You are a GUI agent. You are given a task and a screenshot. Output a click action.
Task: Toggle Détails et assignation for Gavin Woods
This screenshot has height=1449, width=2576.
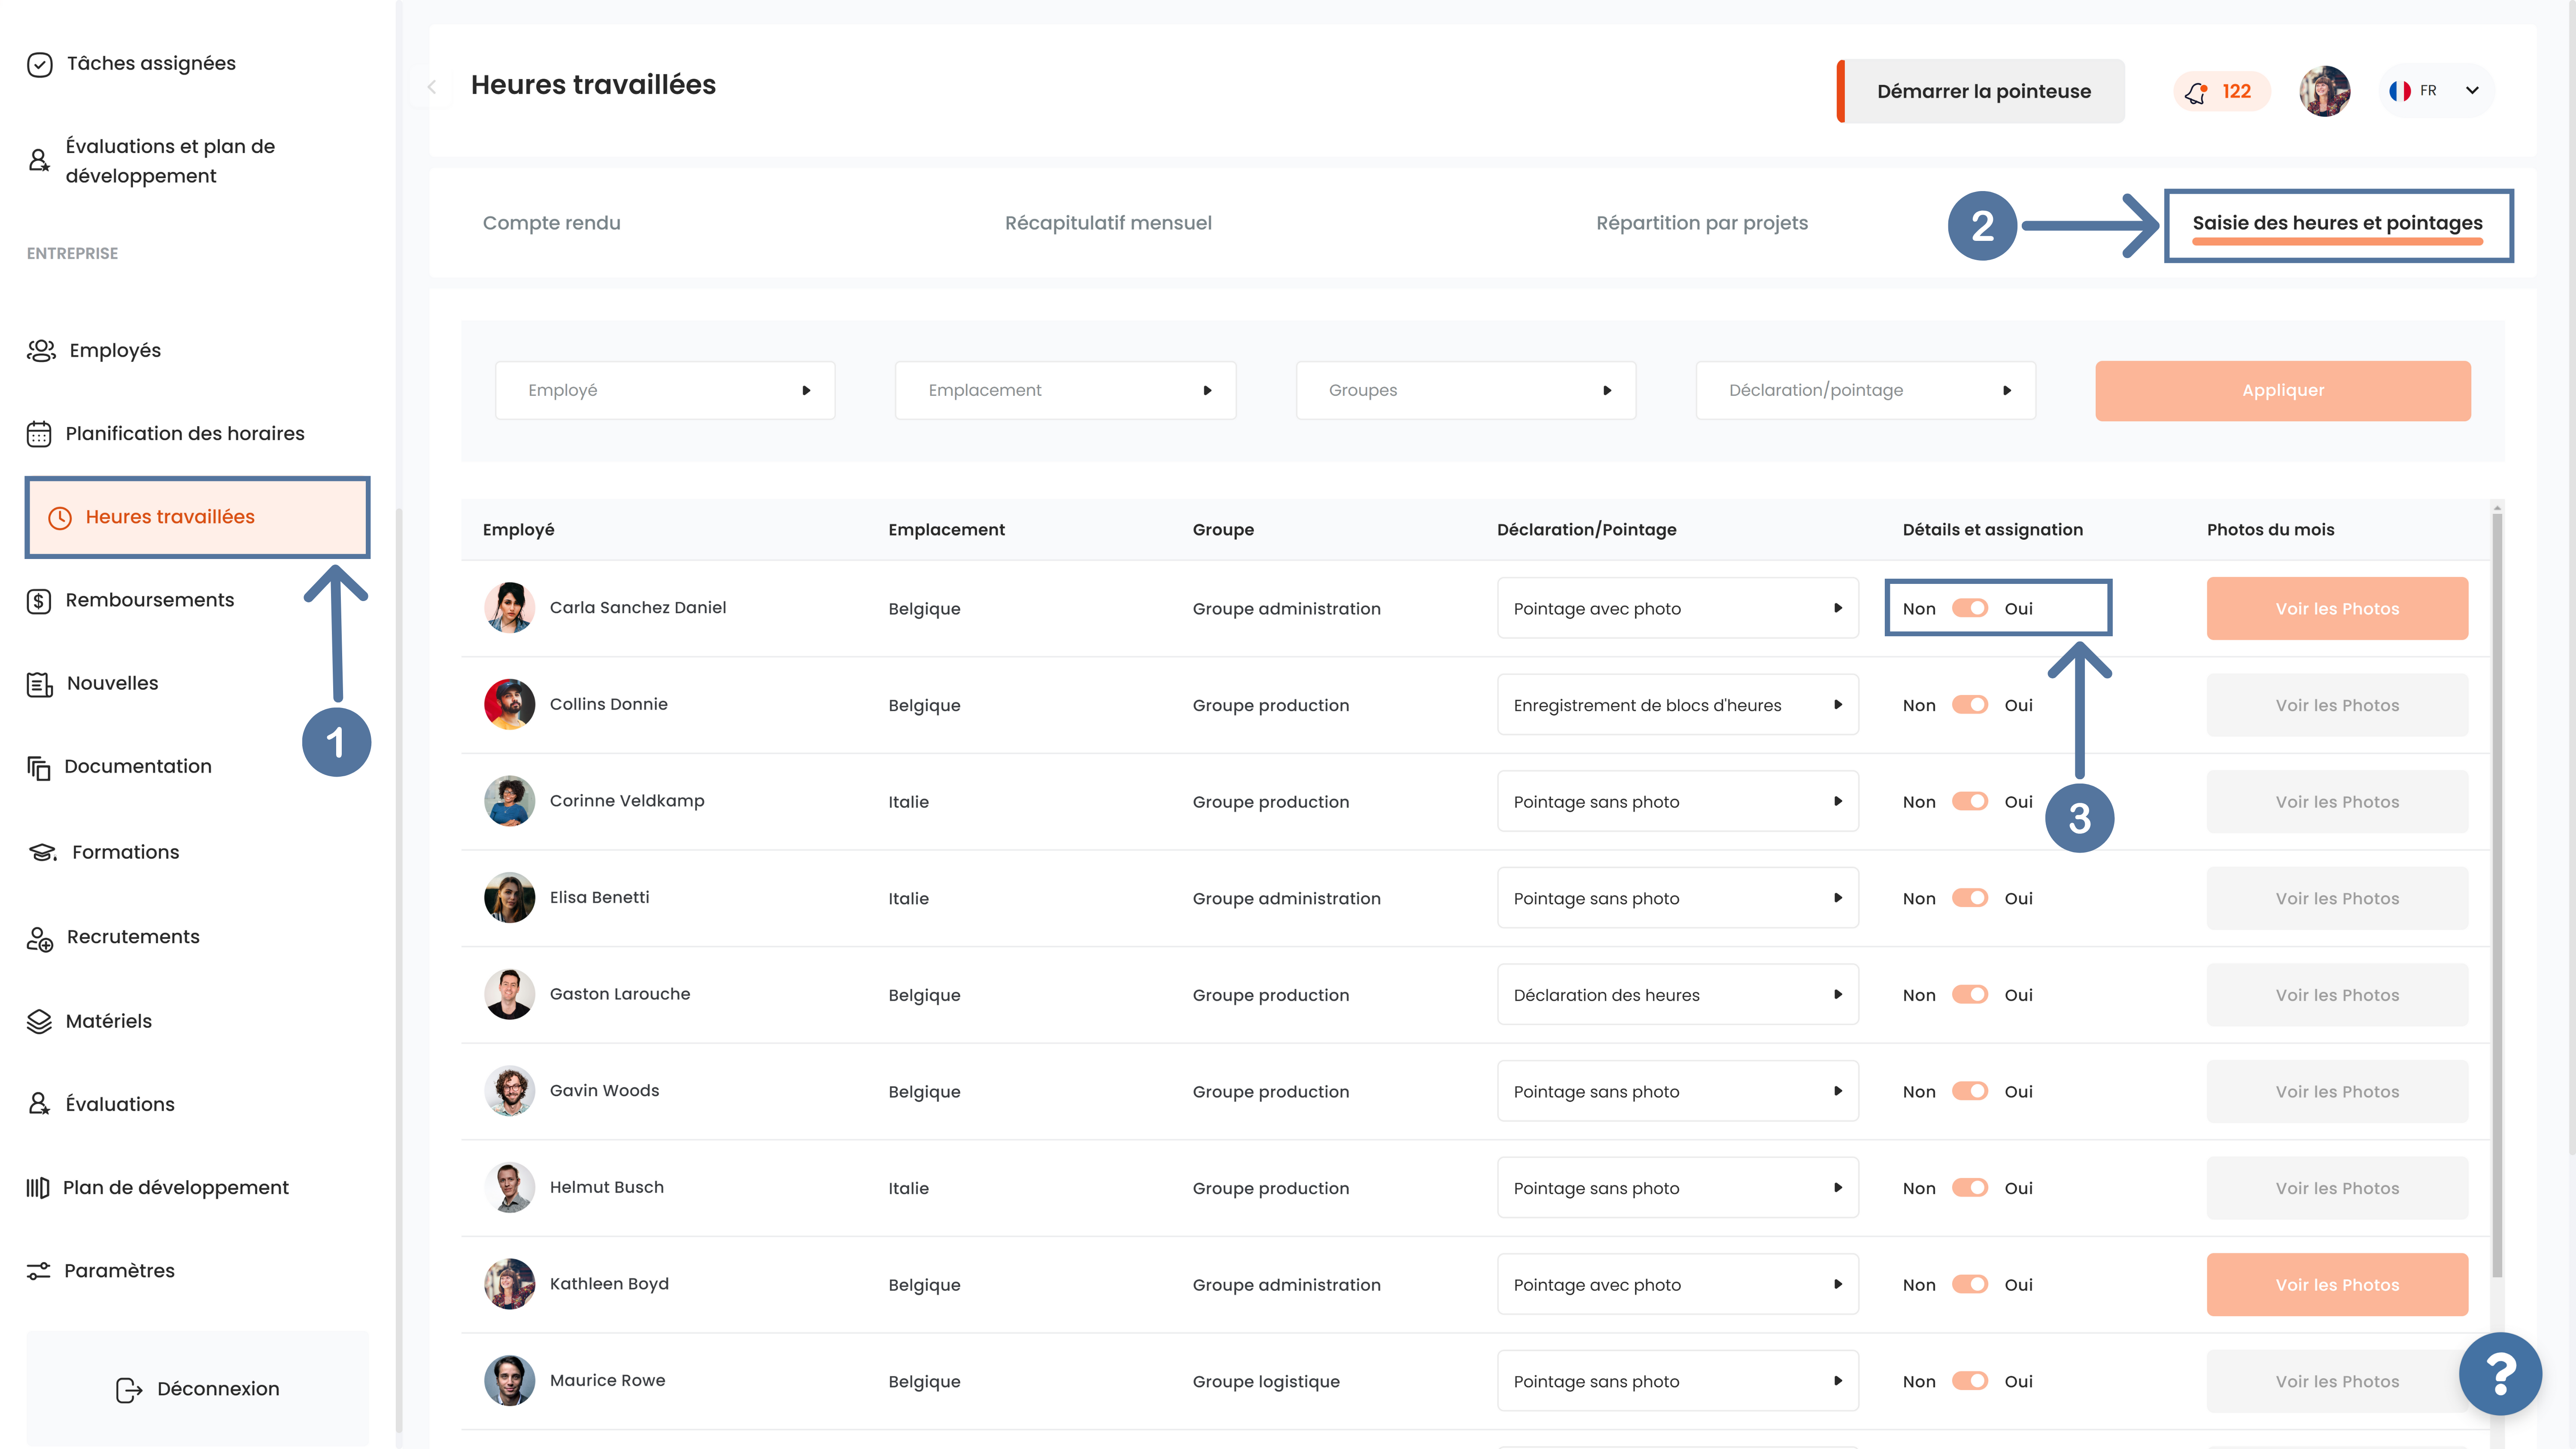[x=1970, y=1091]
